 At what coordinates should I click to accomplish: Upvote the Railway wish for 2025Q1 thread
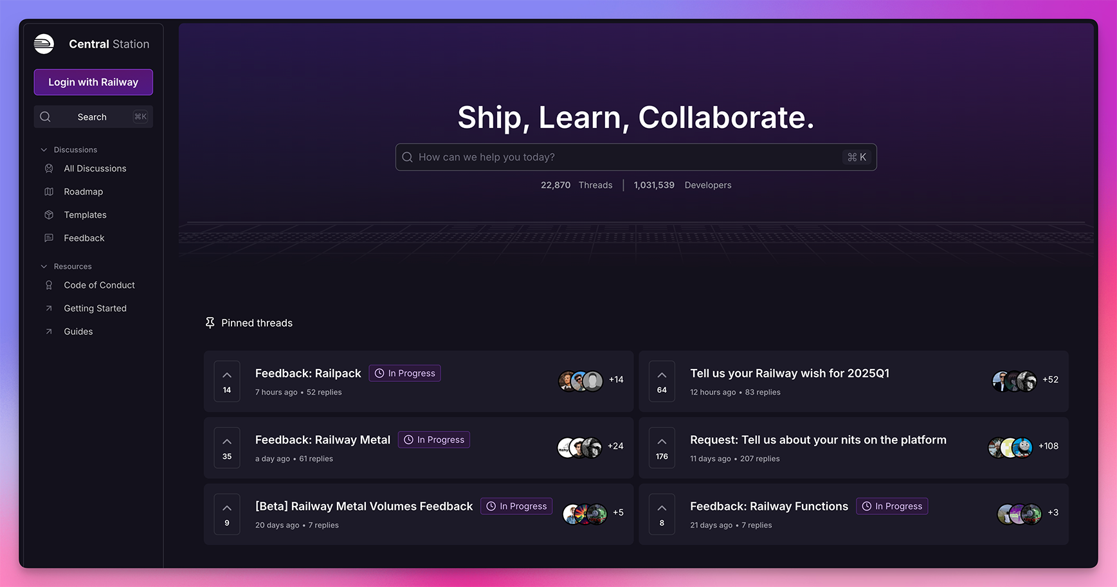(662, 381)
